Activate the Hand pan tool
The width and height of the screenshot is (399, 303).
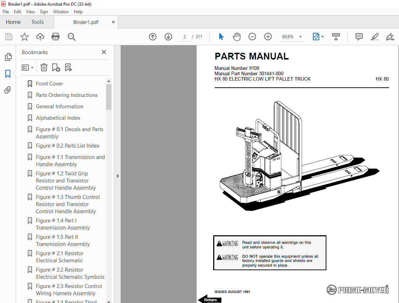[x=237, y=37]
